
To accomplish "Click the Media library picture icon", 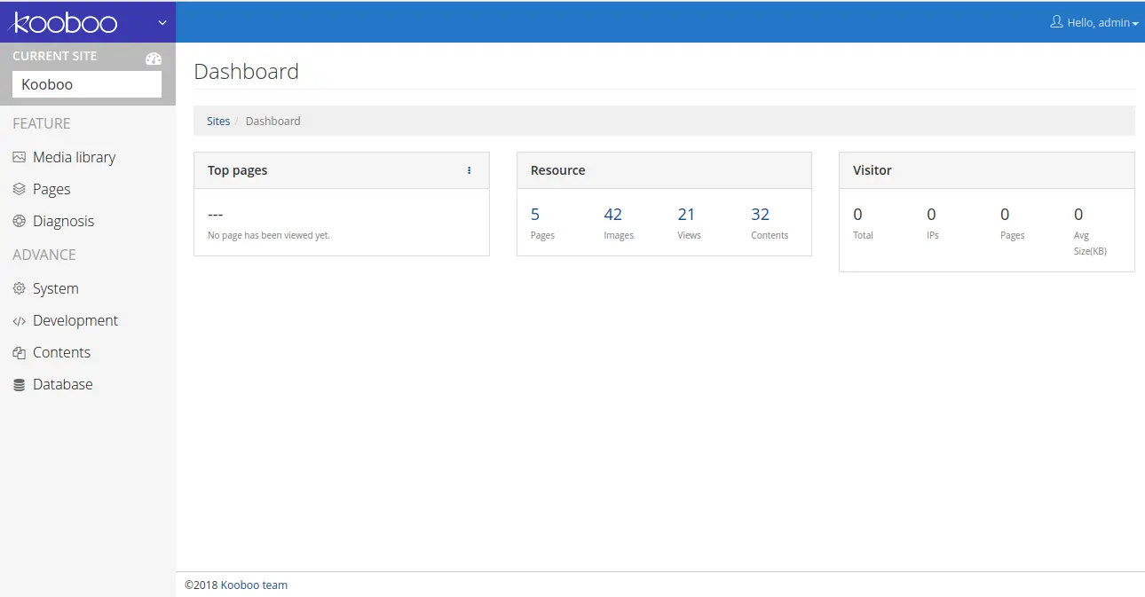I will pos(19,157).
